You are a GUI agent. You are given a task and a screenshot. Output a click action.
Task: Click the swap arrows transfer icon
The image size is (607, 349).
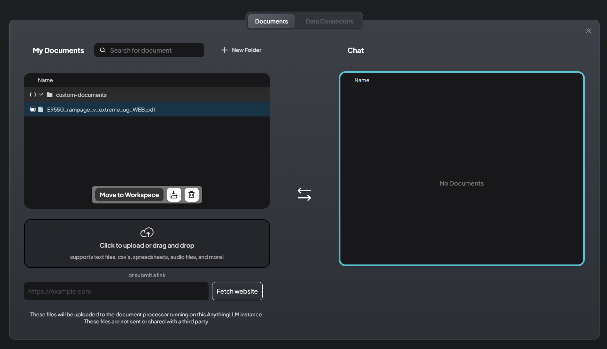[x=304, y=194]
